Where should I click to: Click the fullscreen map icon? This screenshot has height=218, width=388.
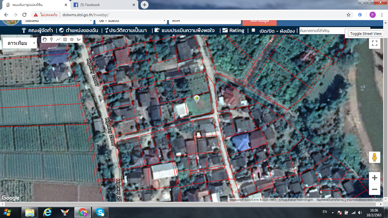click(x=375, y=43)
